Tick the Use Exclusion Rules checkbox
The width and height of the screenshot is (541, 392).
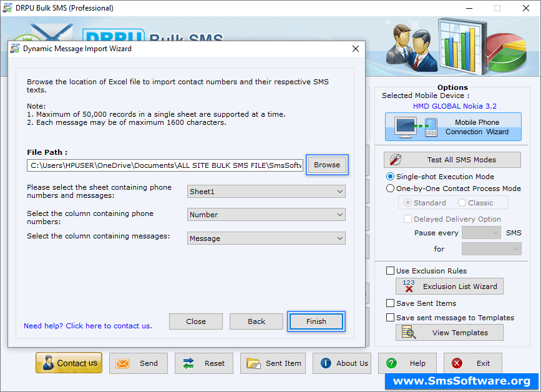point(390,270)
